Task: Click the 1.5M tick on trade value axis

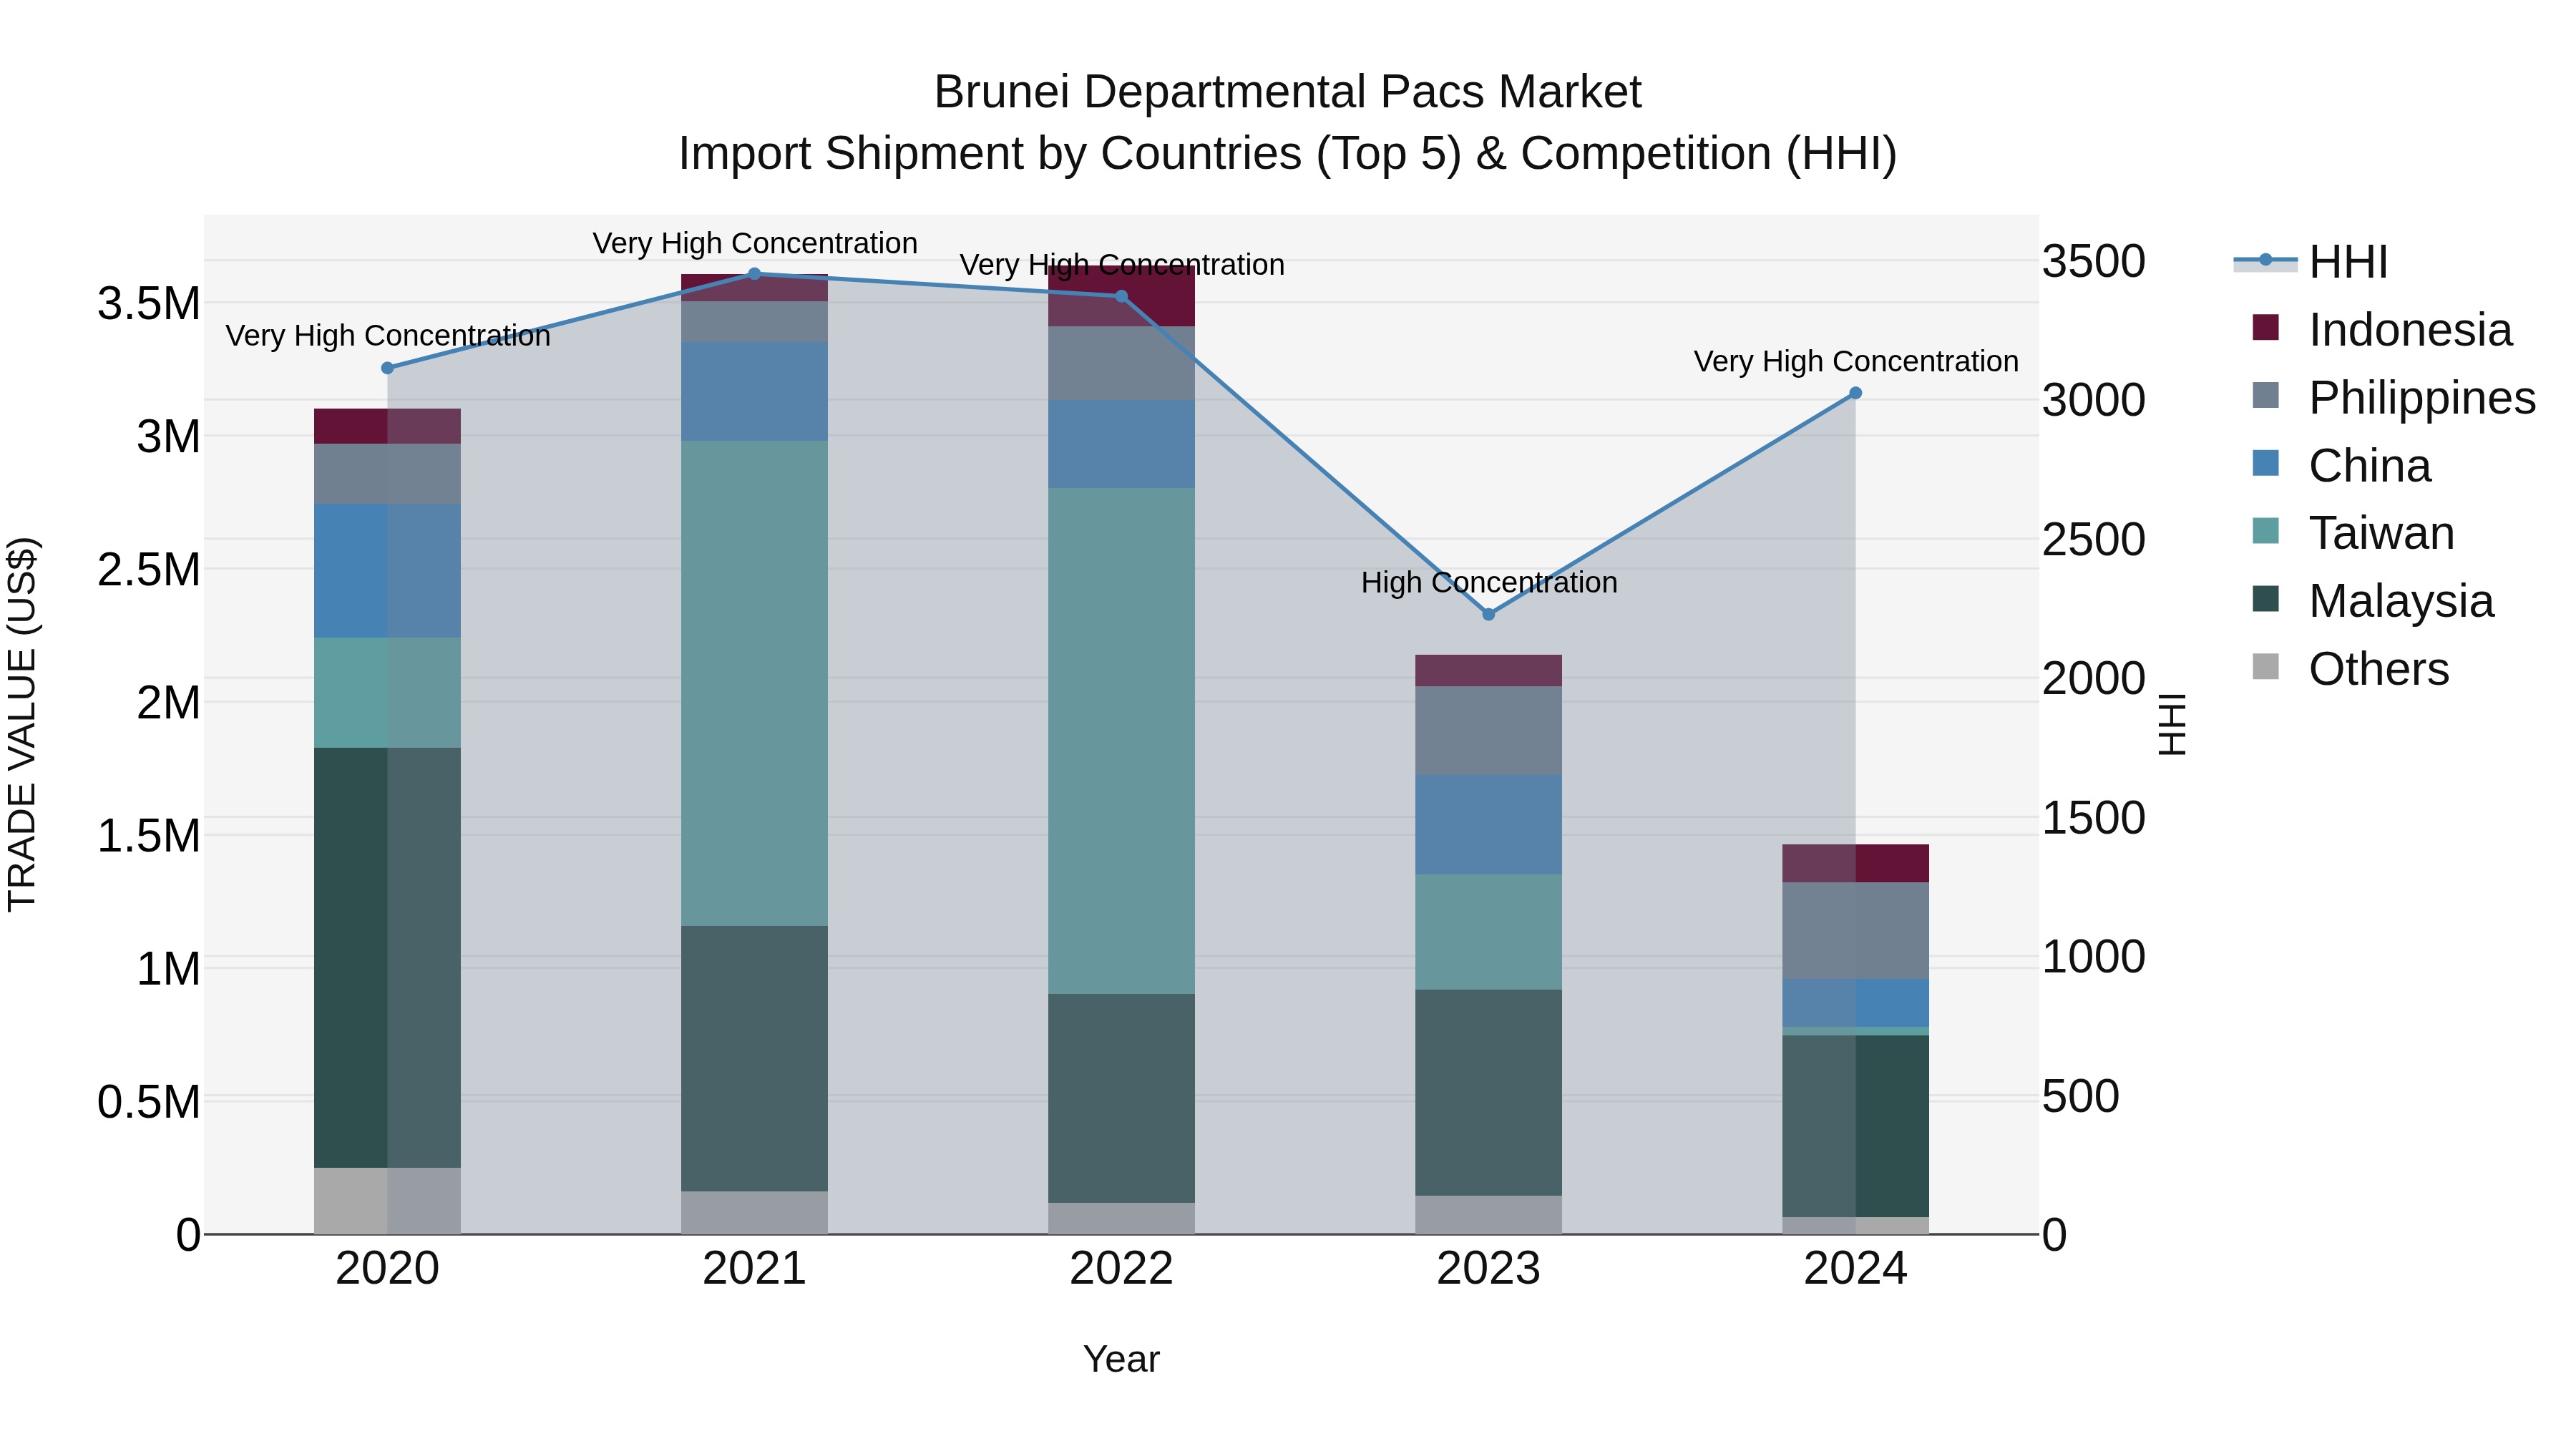Action: (149, 836)
